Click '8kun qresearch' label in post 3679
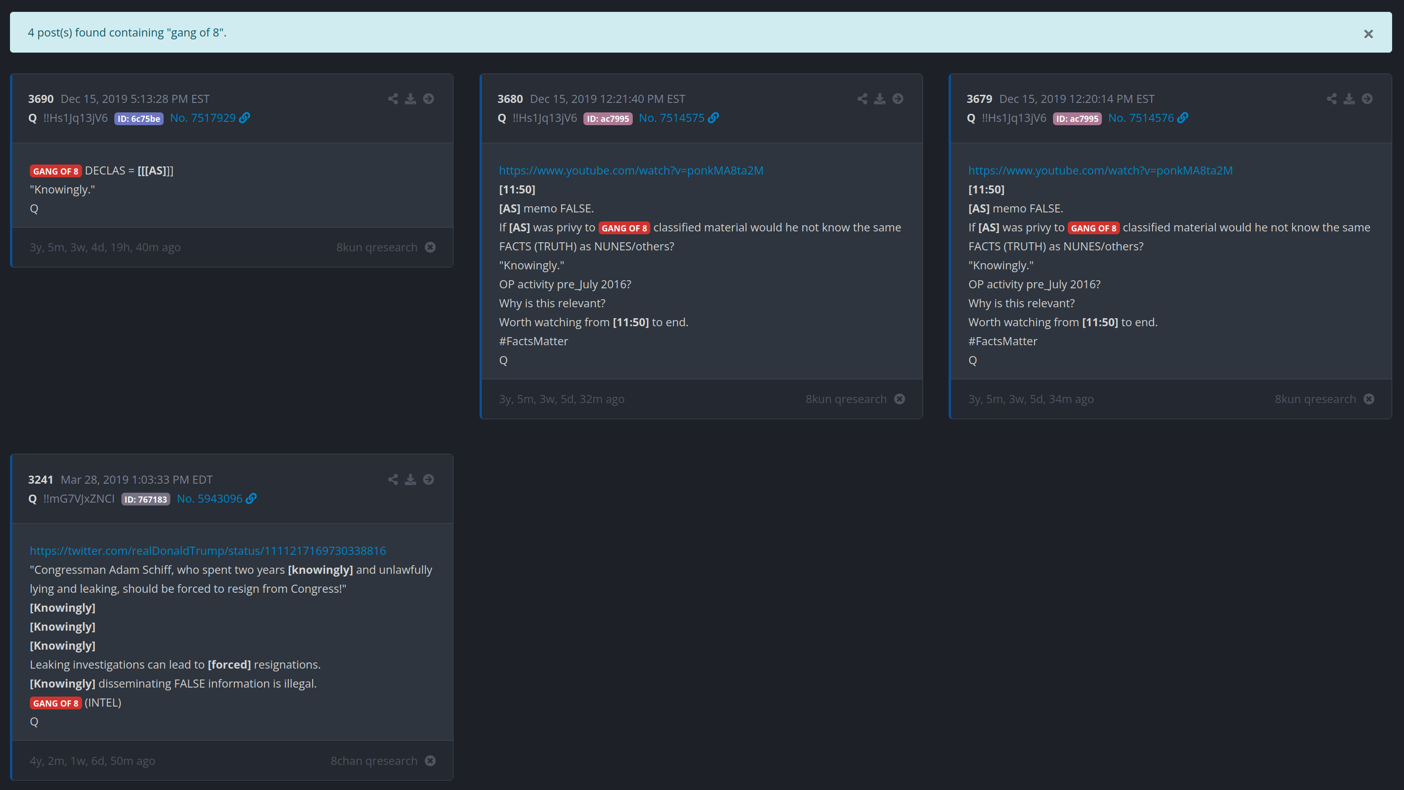This screenshot has width=1404, height=790. click(x=1315, y=399)
